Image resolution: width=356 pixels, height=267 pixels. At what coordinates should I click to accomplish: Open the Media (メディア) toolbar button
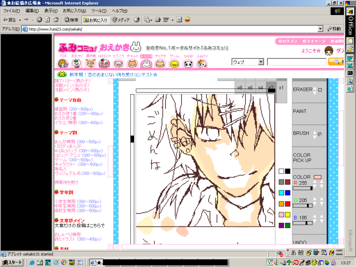point(121,20)
